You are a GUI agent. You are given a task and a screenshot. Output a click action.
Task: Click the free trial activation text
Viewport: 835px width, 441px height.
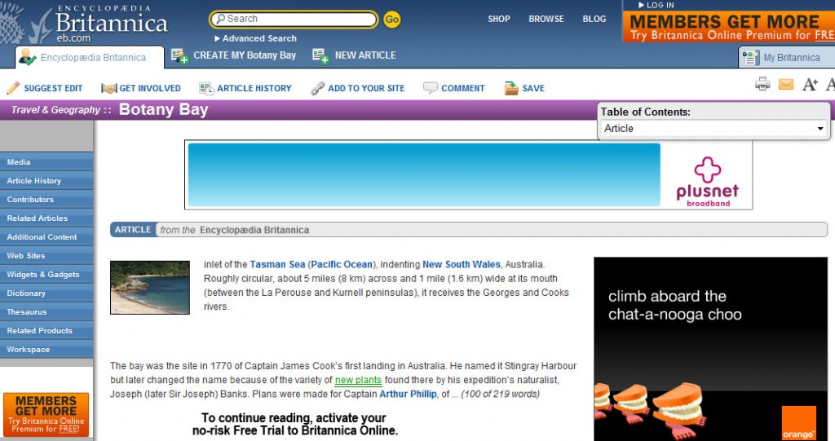click(x=294, y=424)
